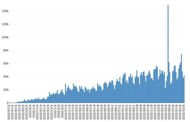190x122 pixels.
Task: Select the 5/9/2020 date label
Action: pos(62,111)
